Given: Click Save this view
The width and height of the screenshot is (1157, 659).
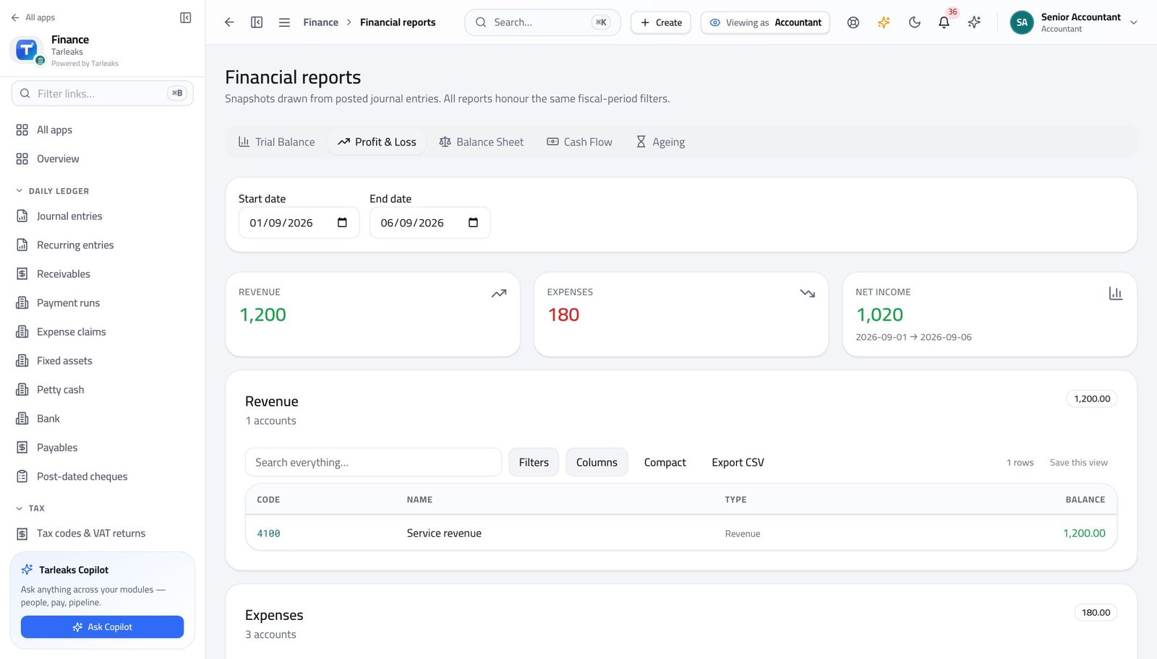Looking at the screenshot, I should click(x=1078, y=463).
